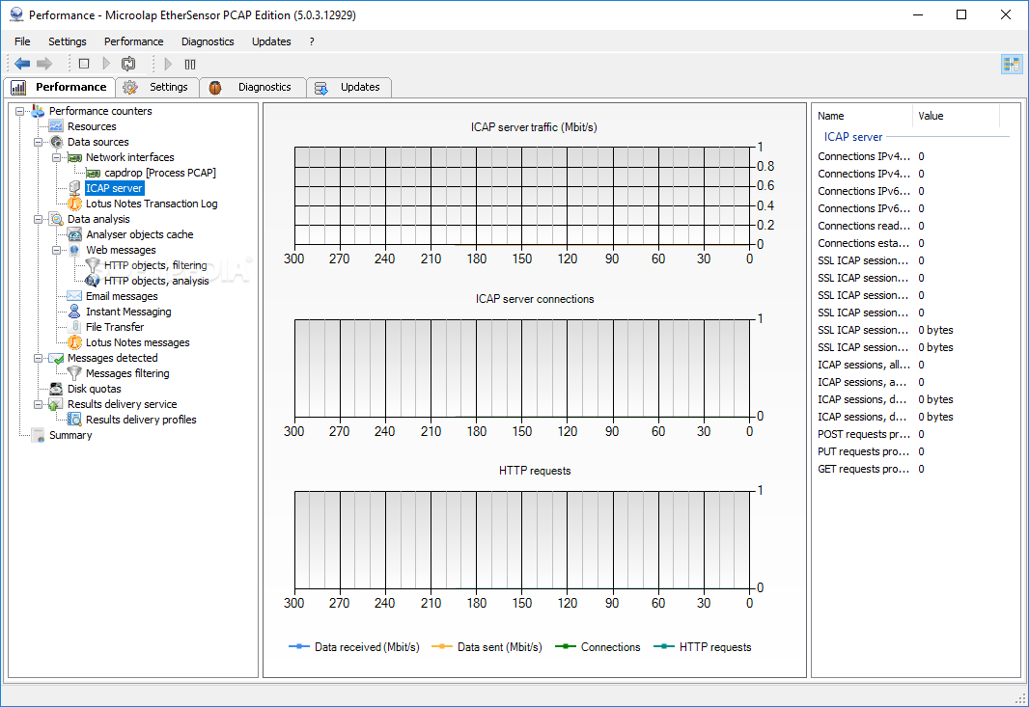Click the Instant Messaging person icon
Image resolution: width=1029 pixels, height=707 pixels.
(75, 312)
